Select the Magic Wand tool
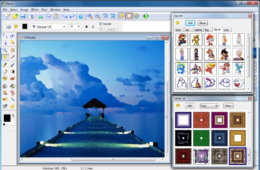The height and width of the screenshot is (170, 260). [13, 42]
